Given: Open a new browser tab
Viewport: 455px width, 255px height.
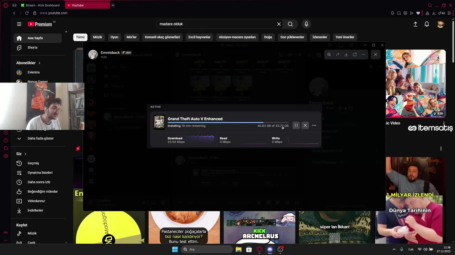Looking at the screenshot, I should click(113, 5).
